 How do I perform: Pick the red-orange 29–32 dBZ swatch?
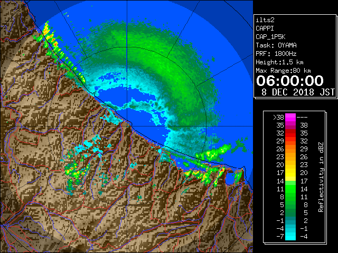290,141
